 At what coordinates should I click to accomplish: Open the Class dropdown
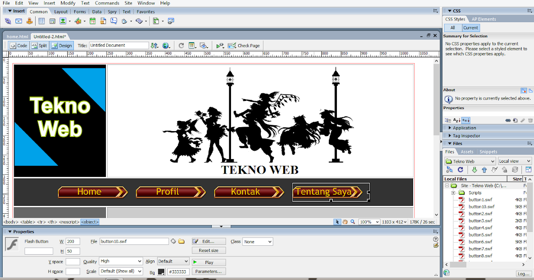(258, 241)
